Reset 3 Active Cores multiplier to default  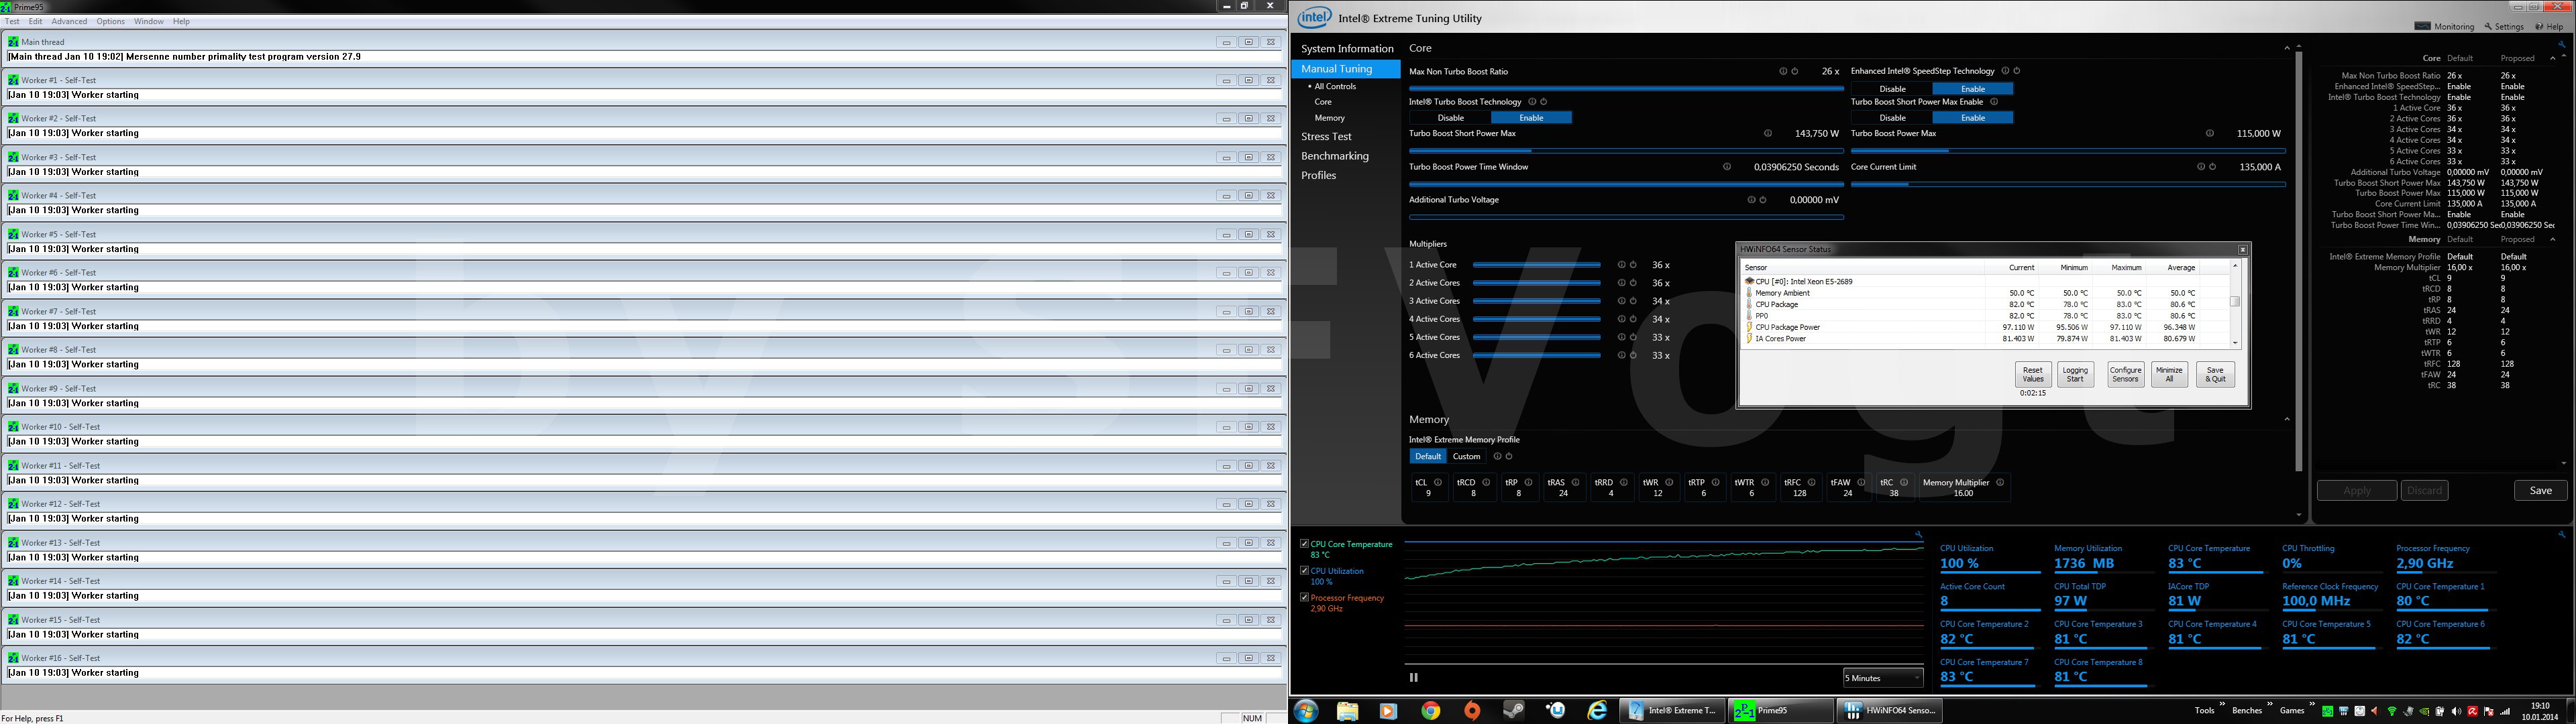point(1633,301)
